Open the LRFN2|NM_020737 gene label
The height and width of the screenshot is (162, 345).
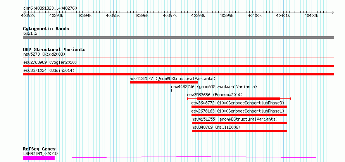tap(41, 153)
